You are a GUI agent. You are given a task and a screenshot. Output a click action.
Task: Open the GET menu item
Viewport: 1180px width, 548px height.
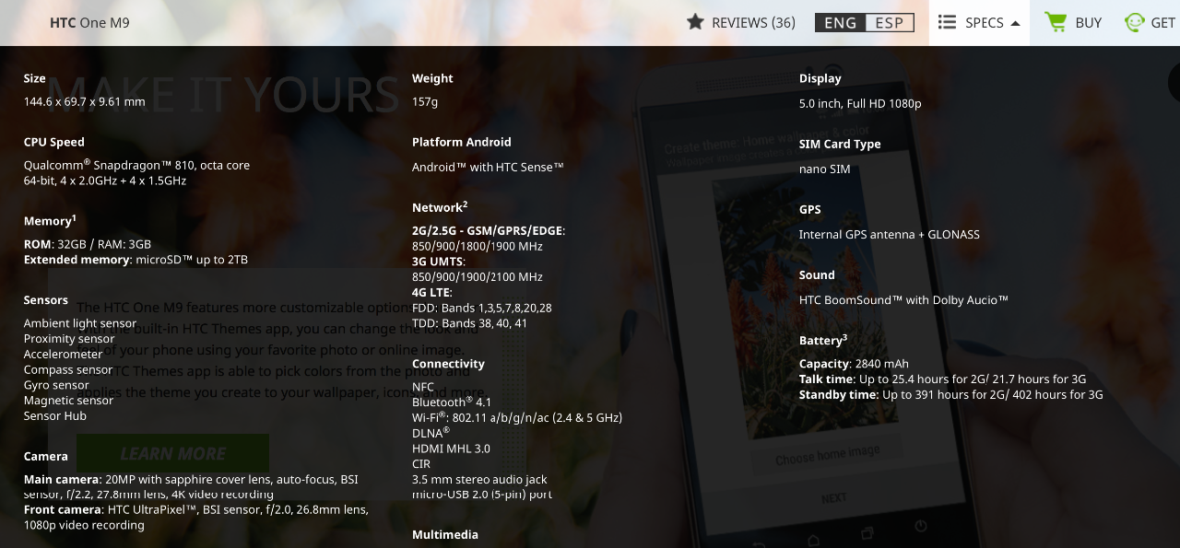pyautogui.click(x=1162, y=22)
